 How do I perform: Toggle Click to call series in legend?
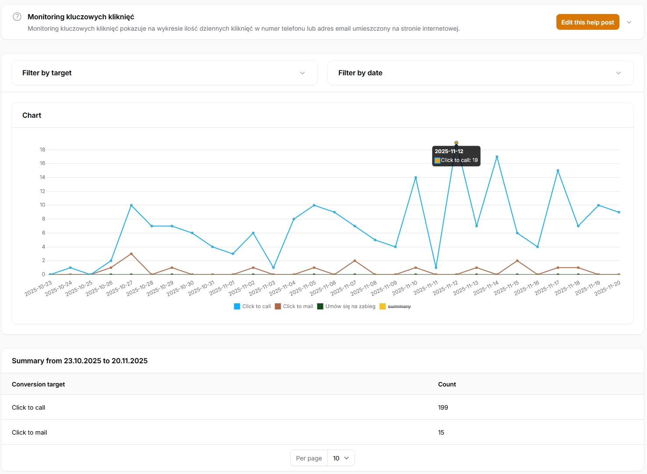click(x=256, y=306)
